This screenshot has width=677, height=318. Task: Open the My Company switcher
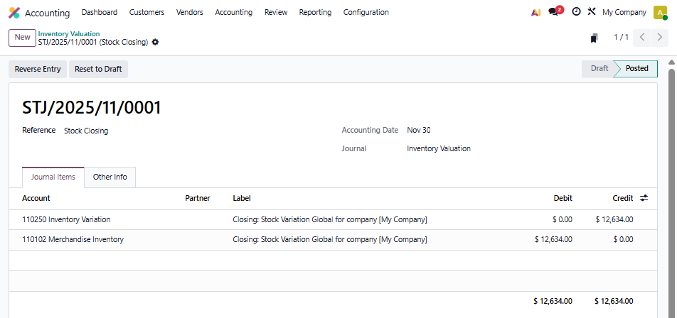(624, 12)
